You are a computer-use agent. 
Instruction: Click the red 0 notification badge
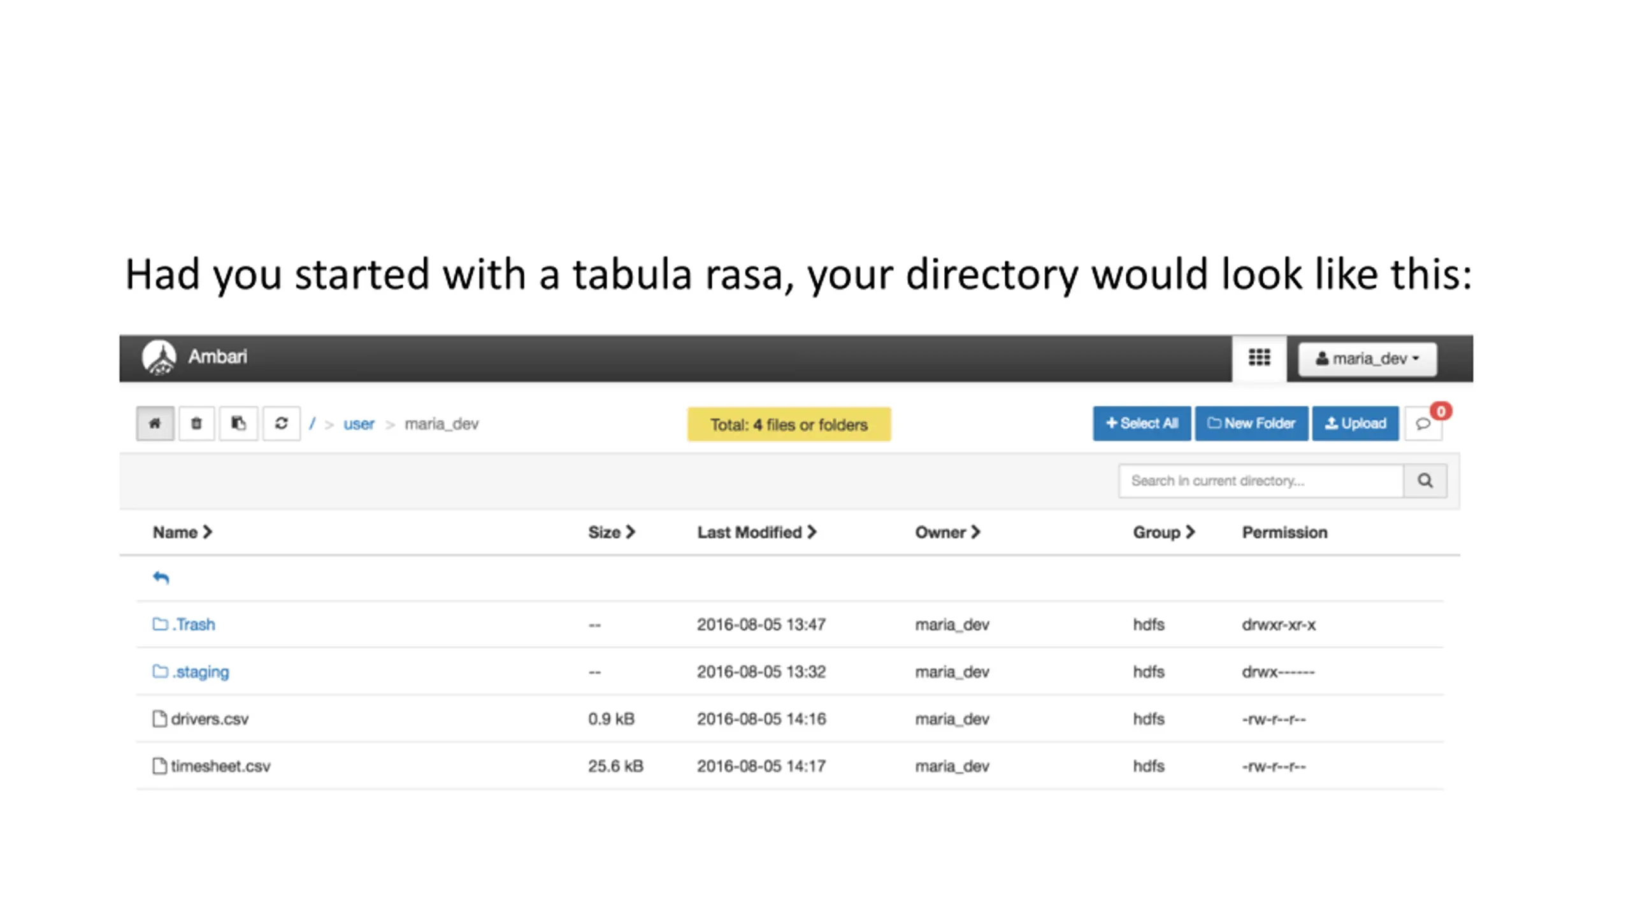pos(1441,411)
